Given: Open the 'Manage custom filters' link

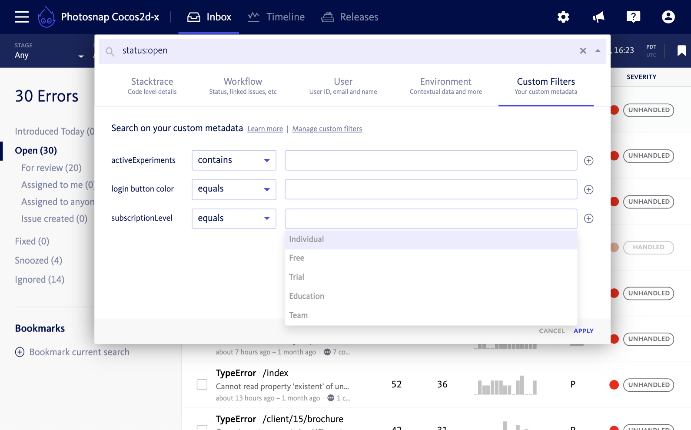Looking at the screenshot, I should pos(327,129).
